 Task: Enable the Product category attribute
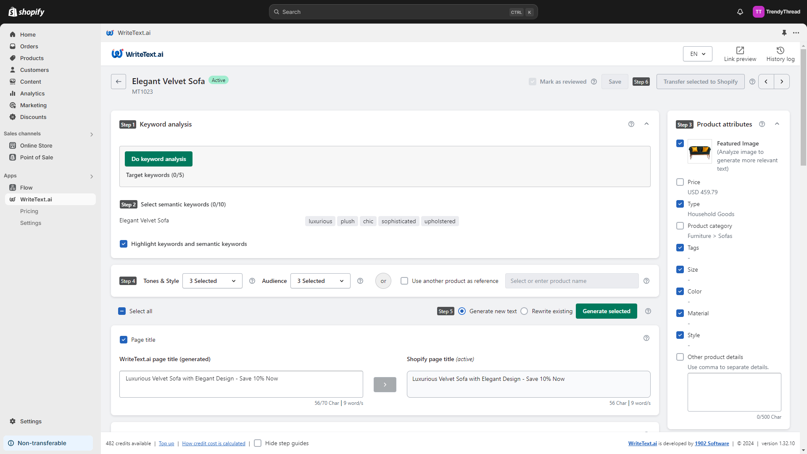[680, 226]
